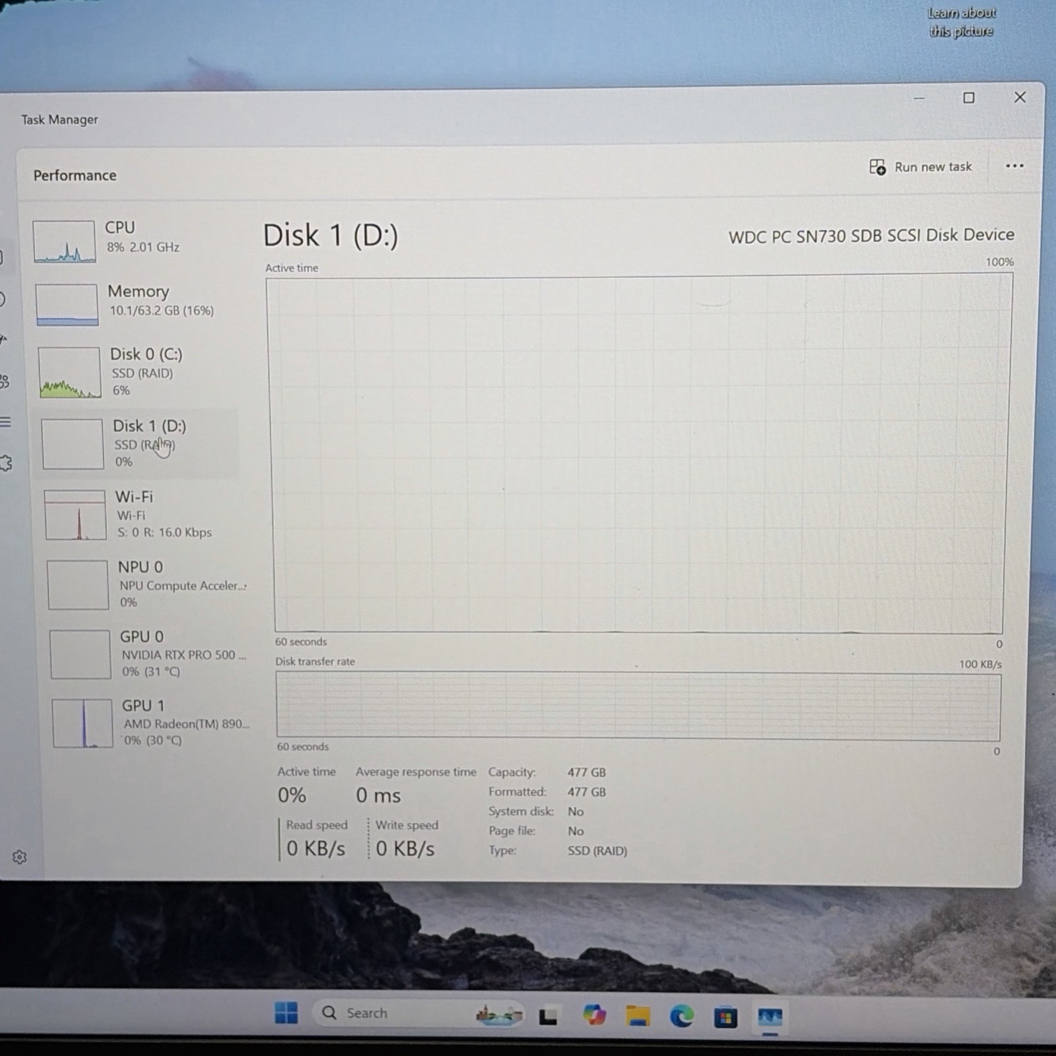
Task: Click the Average response time 0 ms value
Action: (x=378, y=795)
